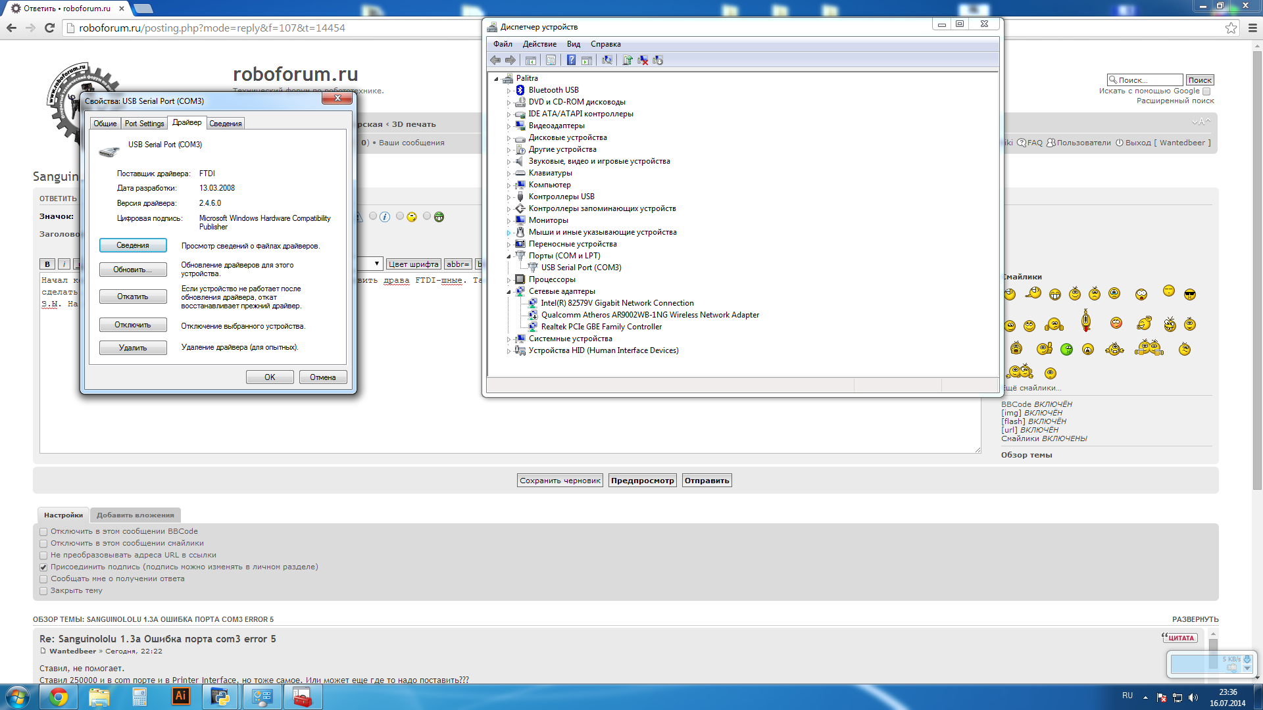Enable 'Отключить в этом сообщении BBCode' checkbox
Viewport: 1263px width, 710px height.
(x=43, y=532)
